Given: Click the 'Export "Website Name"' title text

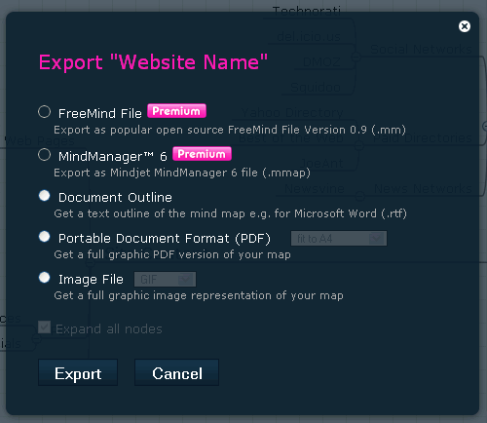Looking at the screenshot, I should point(153,62).
